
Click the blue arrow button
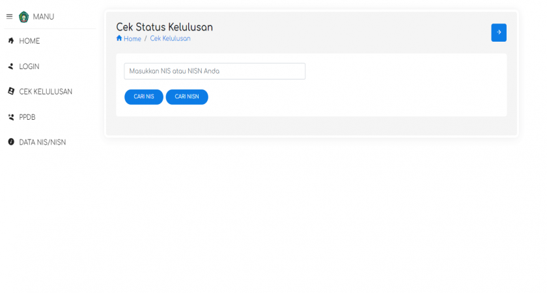(x=499, y=33)
